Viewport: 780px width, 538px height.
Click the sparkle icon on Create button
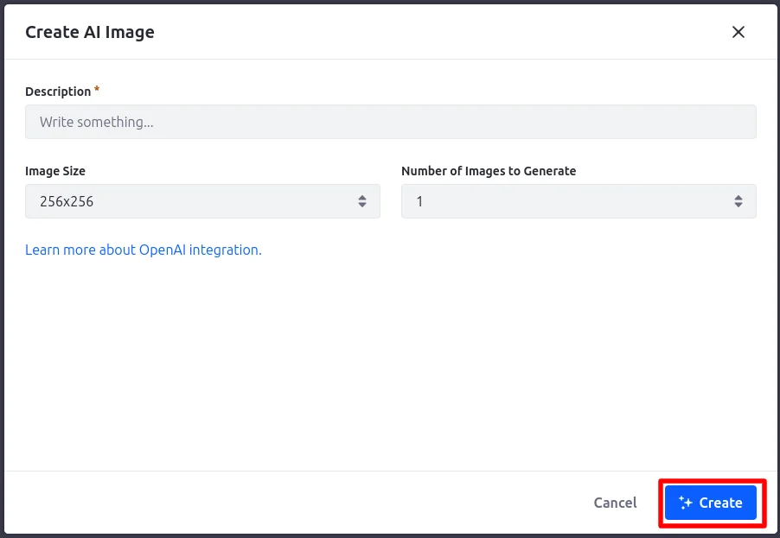coord(686,503)
